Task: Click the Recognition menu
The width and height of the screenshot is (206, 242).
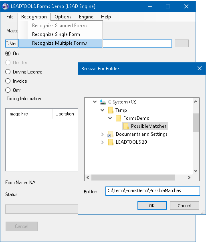Action: [34, 17]
